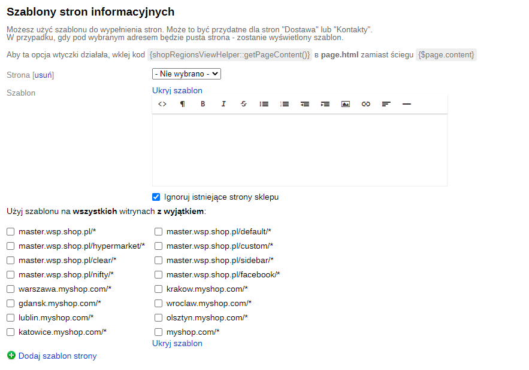
Task: Apply italic formatting in template editor
Action: click(223, 104)
